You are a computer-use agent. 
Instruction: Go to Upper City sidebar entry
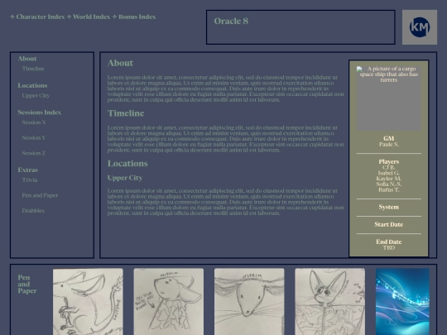[36, 96]
